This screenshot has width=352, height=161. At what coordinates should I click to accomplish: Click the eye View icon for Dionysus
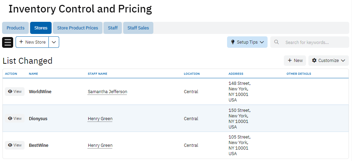pyautogui.click(x=10, y=118)
